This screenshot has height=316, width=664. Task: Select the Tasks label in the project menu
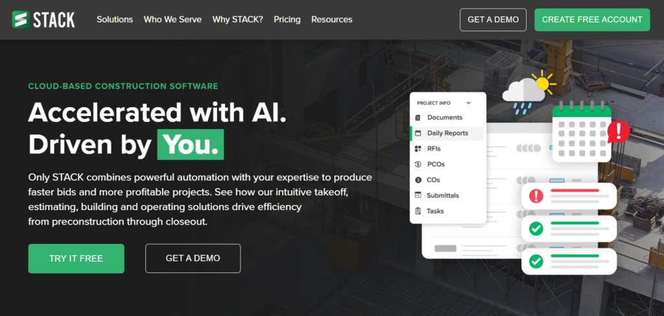(x=435, y=211)
